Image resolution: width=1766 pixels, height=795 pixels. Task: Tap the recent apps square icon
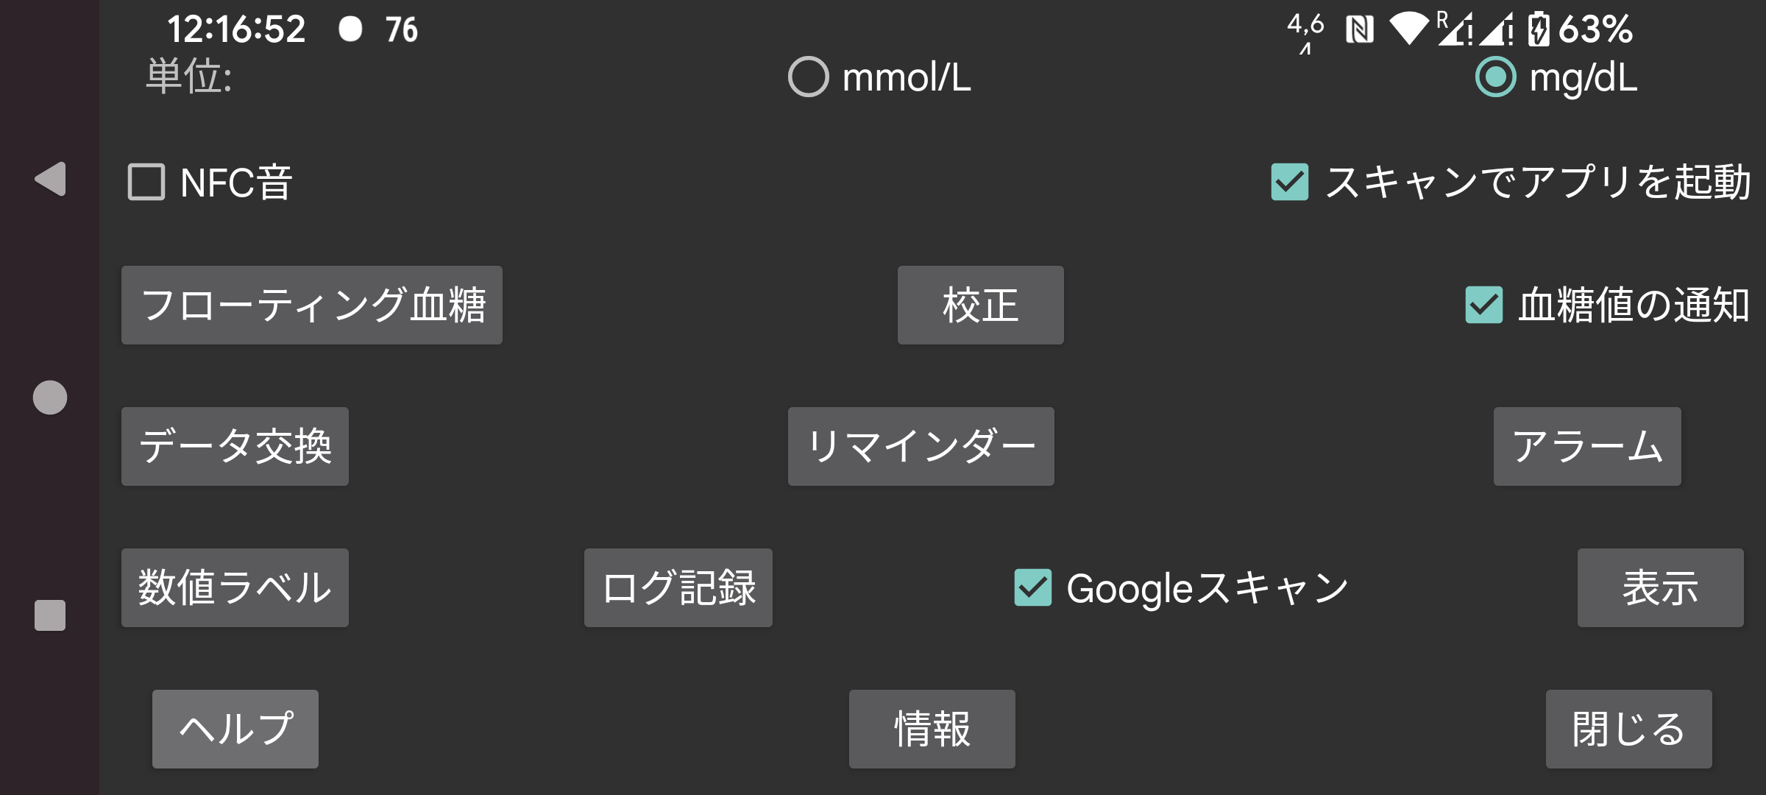[50, 615]
